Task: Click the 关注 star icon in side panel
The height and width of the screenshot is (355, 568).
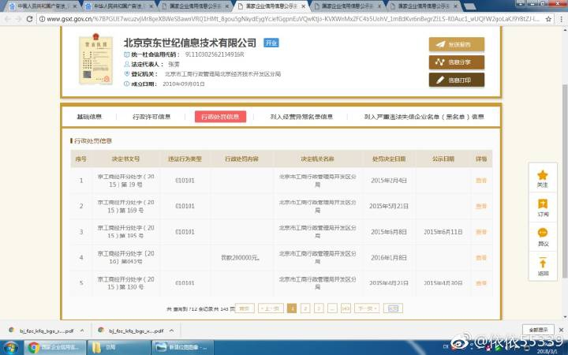Action: 542,175
